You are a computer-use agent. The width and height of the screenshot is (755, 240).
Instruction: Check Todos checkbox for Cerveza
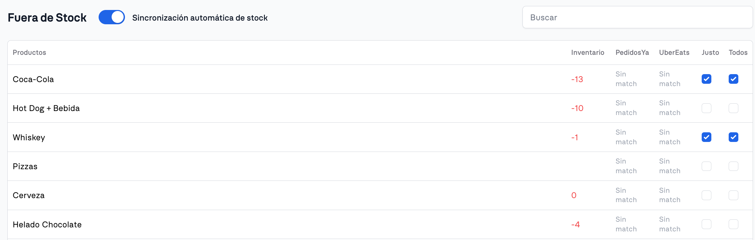[x=733, y=195]
